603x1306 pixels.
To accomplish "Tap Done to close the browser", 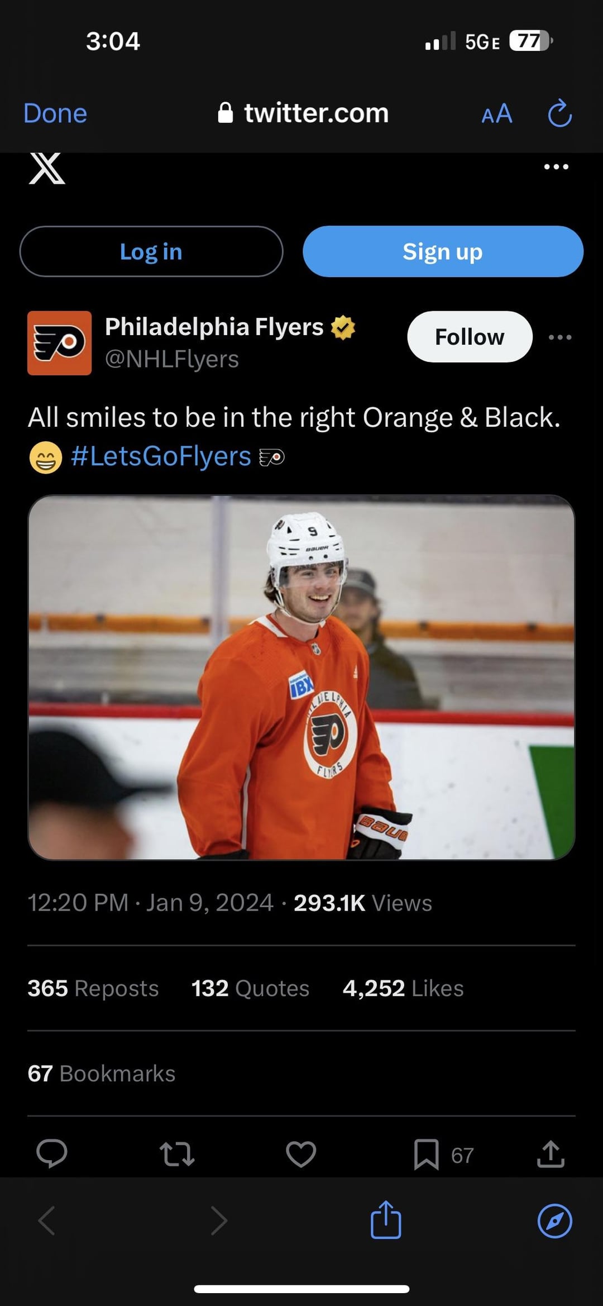I will [x=55, y=113].
